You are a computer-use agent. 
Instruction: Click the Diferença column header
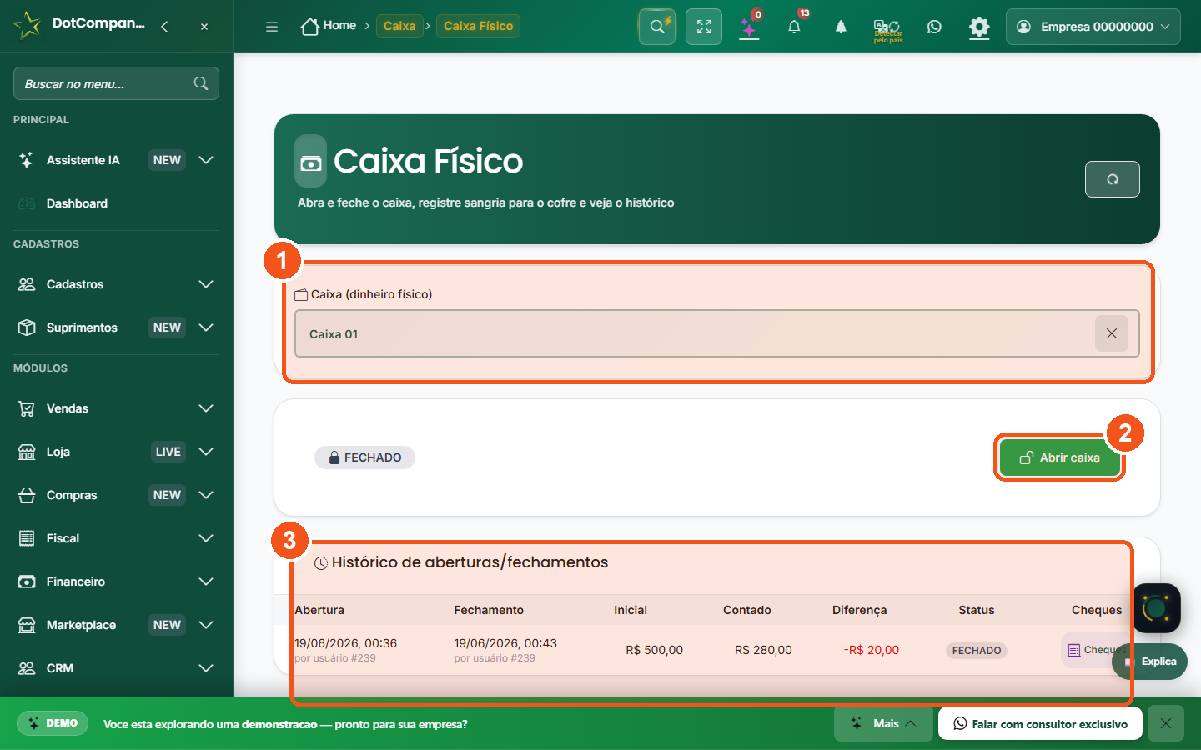pos(859,610)
